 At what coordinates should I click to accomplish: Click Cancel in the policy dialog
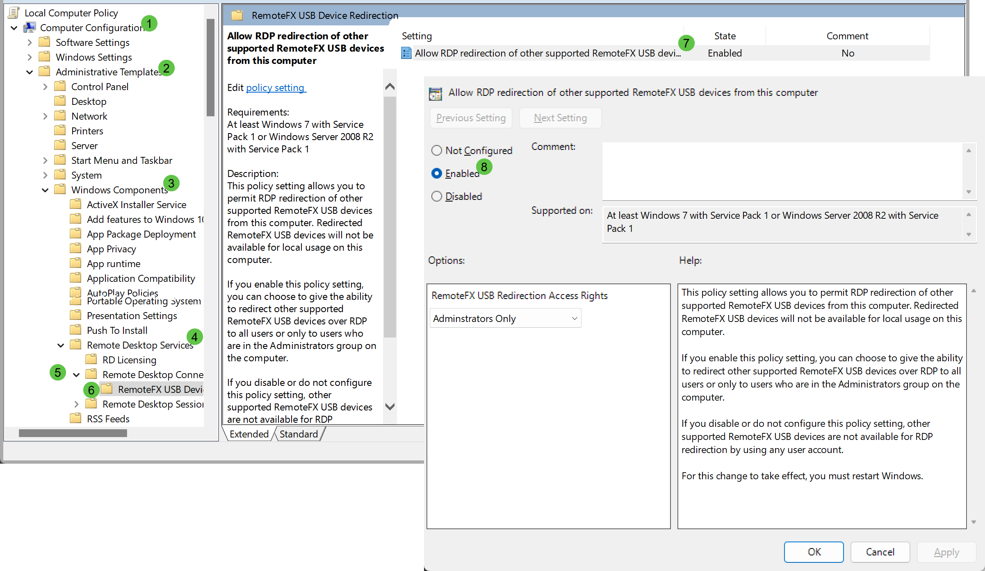pos(880,552)
